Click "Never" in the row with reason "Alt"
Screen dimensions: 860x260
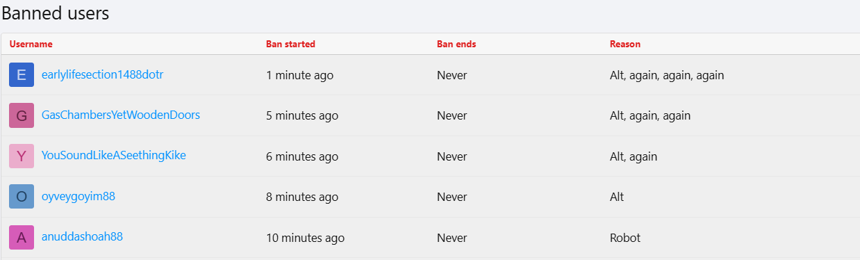(x=452, y=197)
